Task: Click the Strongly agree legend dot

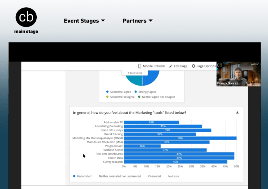Action: (135, 92)
